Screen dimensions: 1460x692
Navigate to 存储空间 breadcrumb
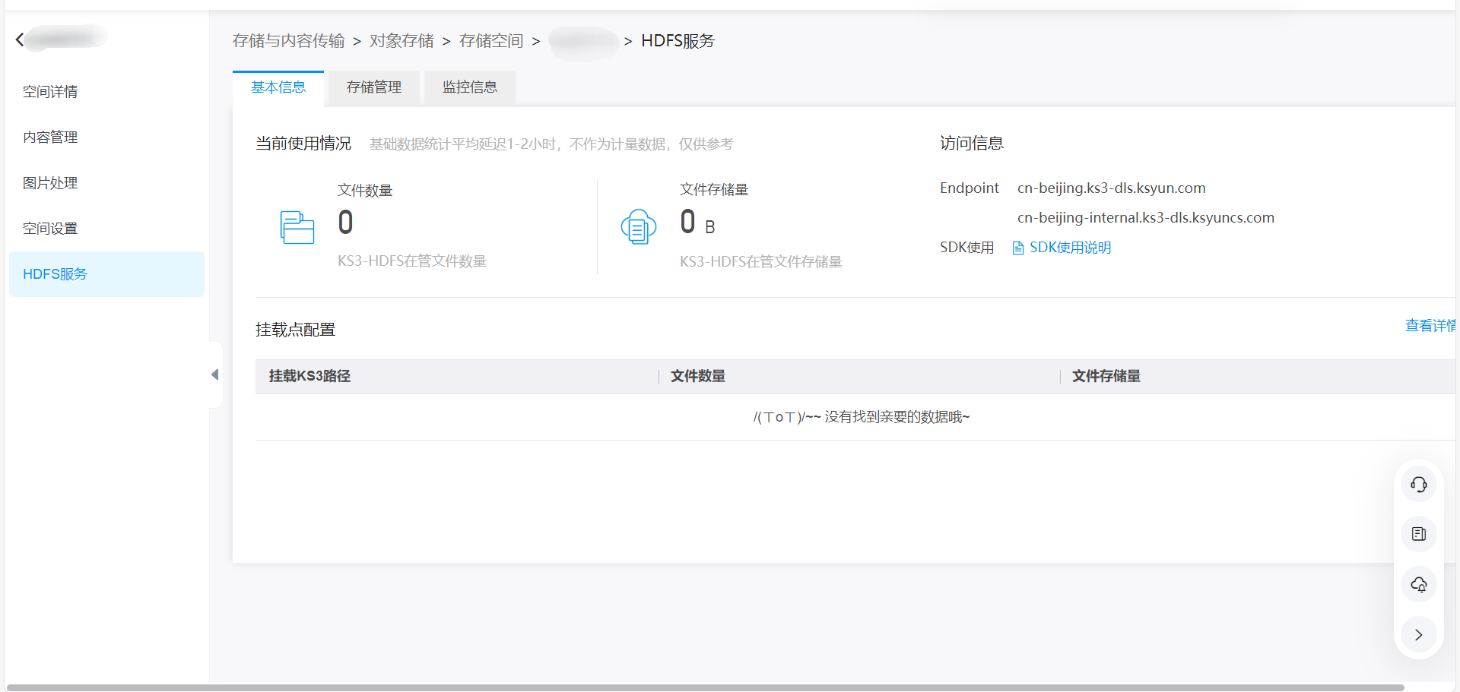click(491, 41)
